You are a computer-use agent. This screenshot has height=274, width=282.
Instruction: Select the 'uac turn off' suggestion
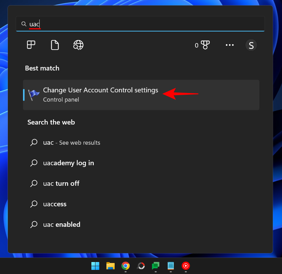(61, 183)
